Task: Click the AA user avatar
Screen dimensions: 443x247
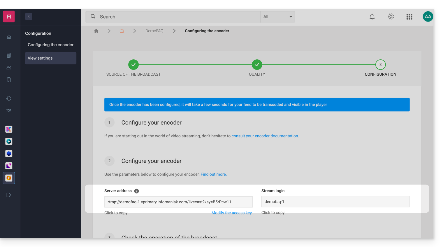Action: (x=428, y=17)
